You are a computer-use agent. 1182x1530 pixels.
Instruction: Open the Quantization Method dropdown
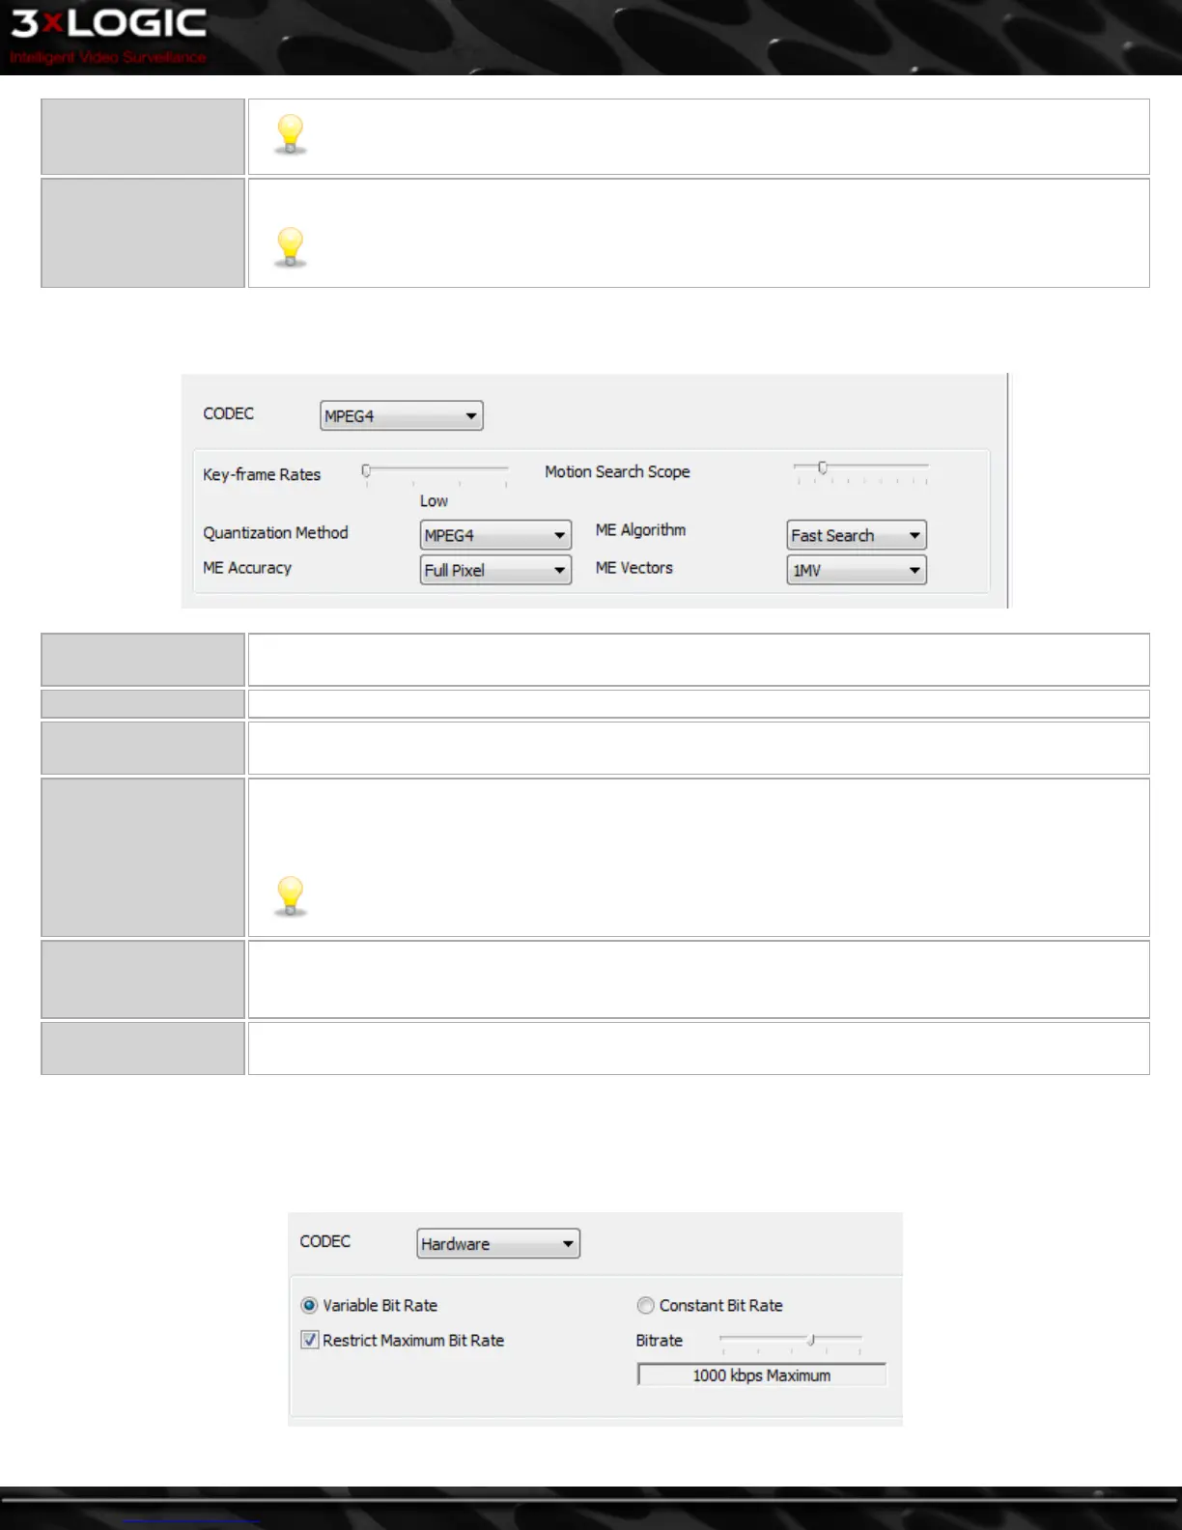(495, 535)
